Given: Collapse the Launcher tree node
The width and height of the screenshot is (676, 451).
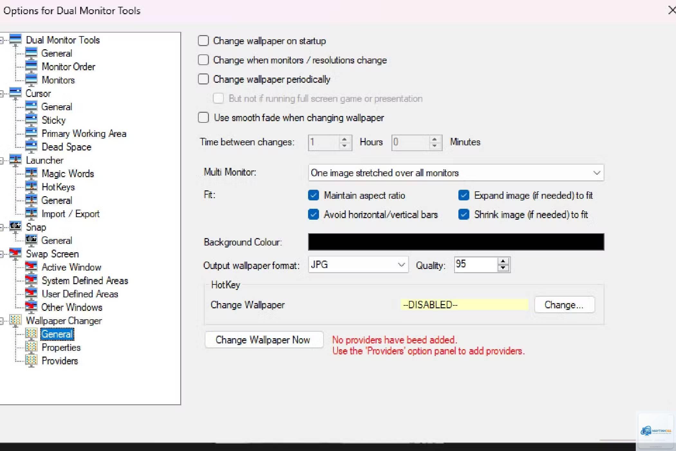Looking at the screenshot, I should point(2,160).
